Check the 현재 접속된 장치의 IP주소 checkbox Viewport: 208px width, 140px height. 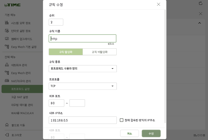click(x=122, y=120)
